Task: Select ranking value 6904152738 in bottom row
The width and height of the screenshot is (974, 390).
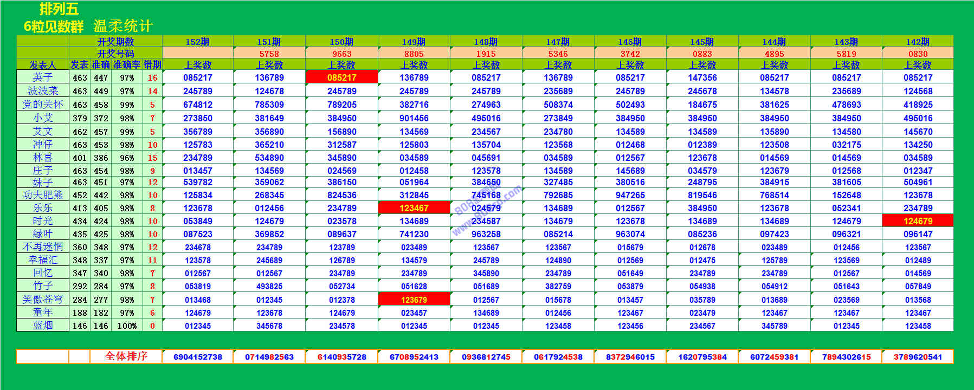Action: (x=197, y=357)
